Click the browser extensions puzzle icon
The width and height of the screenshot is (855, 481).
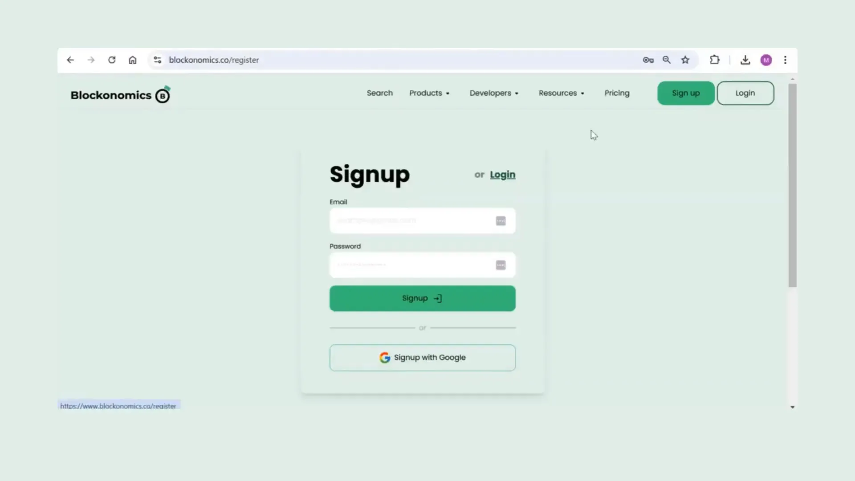pyautogui.click(x=715, y=60)
